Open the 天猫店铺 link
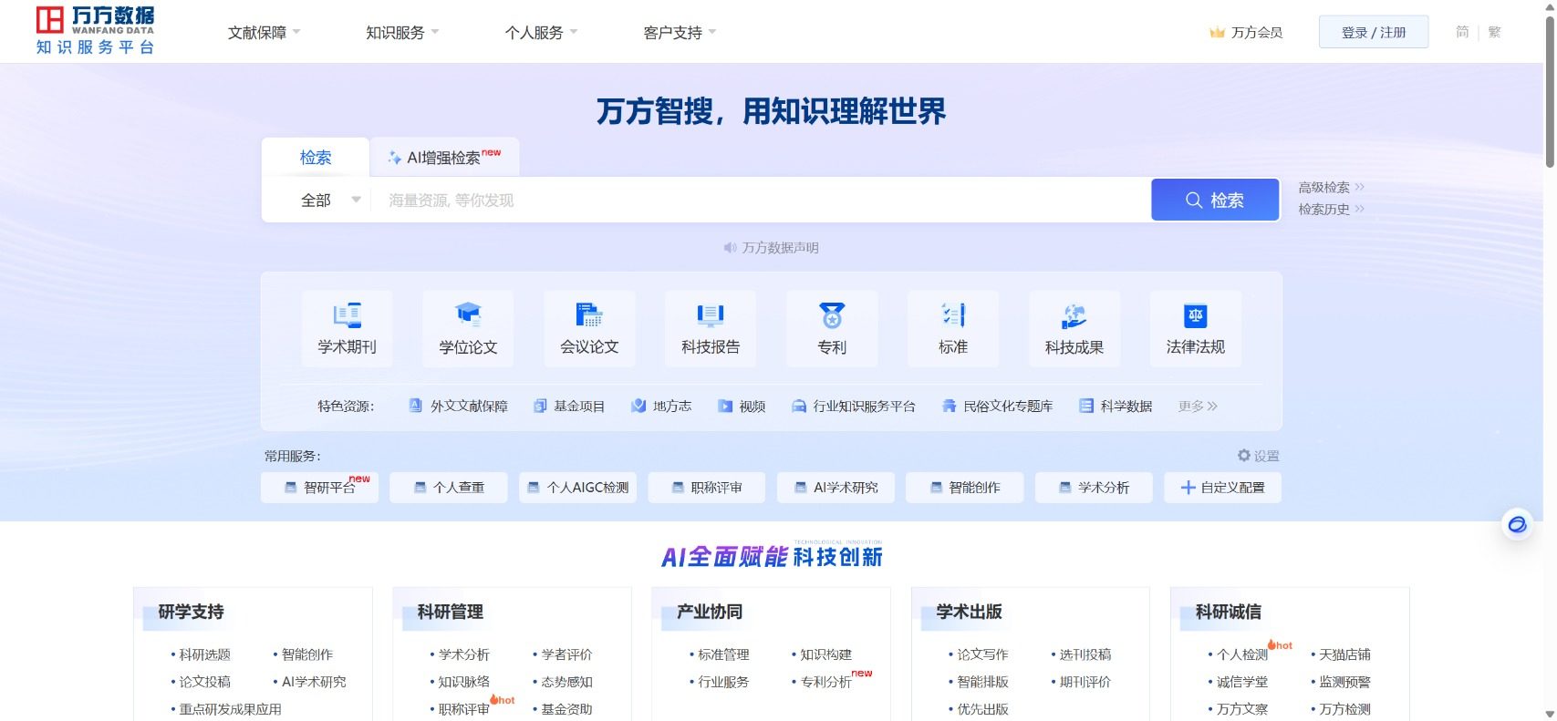This screenshot has width=1557, height=721. coord(1344,654)
